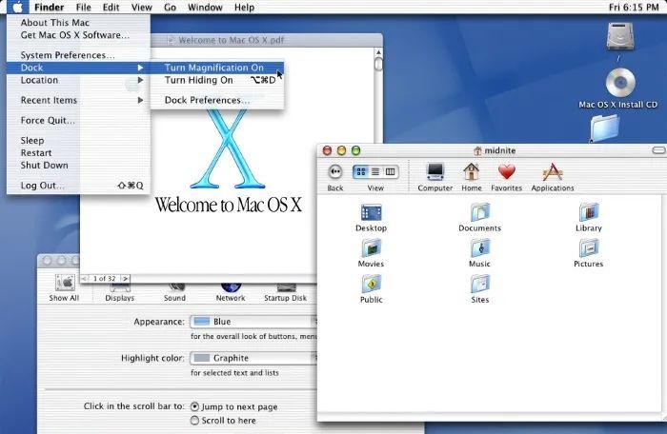Choose Get Mac OS X Software
667x434 pixels.
coord(78,35)
